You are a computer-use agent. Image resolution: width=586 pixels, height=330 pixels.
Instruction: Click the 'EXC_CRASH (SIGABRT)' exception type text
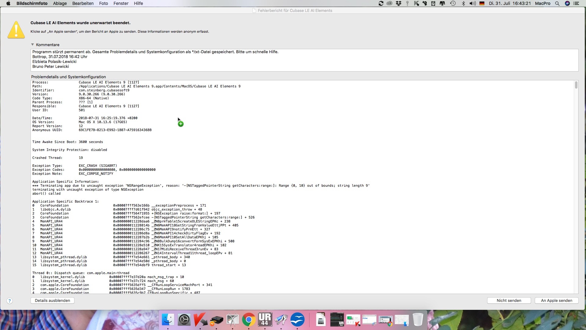[98, 166]
